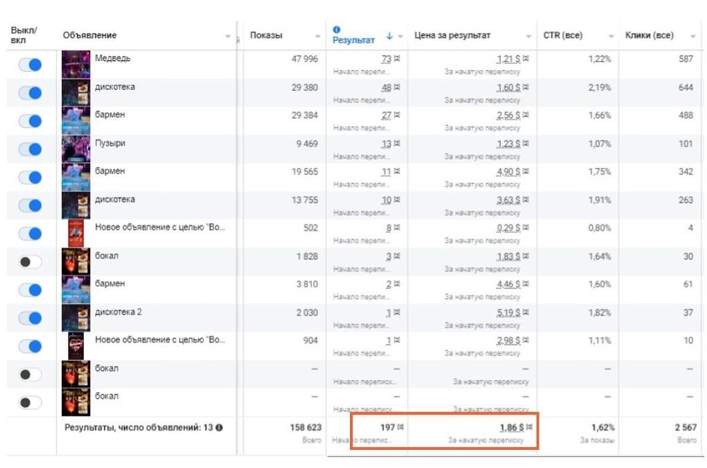Screen dimensions: 707x468
Task: Open the Медведь ad name link
Action: click(112, 59)
